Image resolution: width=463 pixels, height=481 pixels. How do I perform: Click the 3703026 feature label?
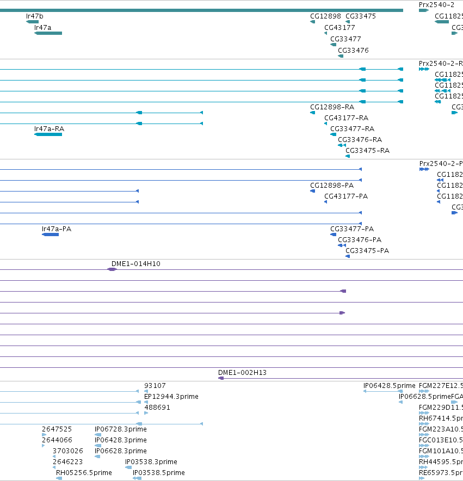tap(68, 451)
